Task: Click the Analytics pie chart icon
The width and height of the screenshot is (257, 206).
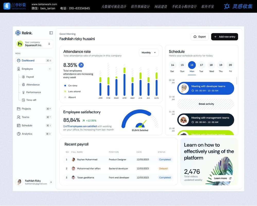Action: click(x=19, y=134)
